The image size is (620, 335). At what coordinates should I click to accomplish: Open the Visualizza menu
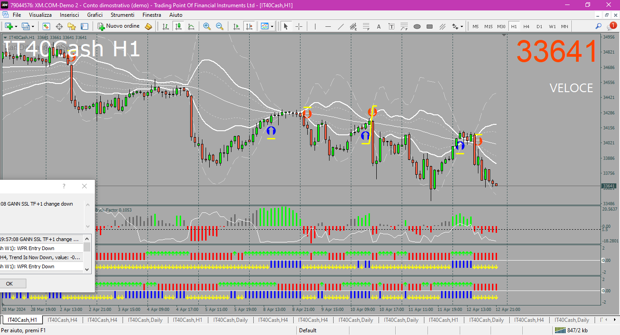click(x=40, y=15)
